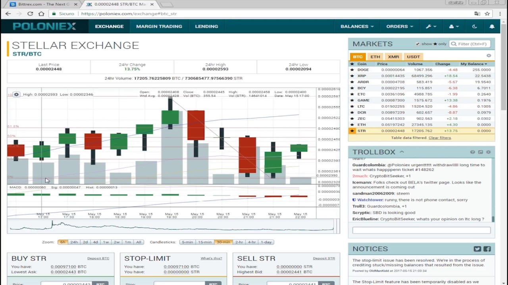Open the Lending tab
The width and height of the screenshot is (508, 285).
pos(206,27)
